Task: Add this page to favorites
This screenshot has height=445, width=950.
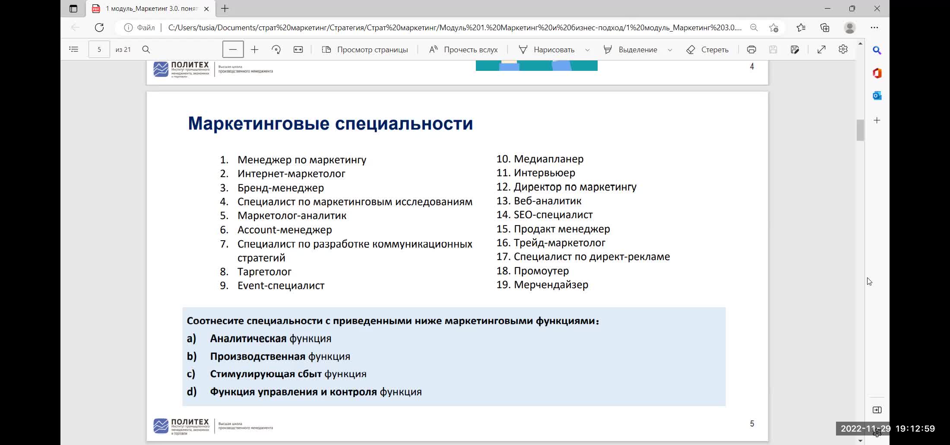Action: tap(774, 28)
